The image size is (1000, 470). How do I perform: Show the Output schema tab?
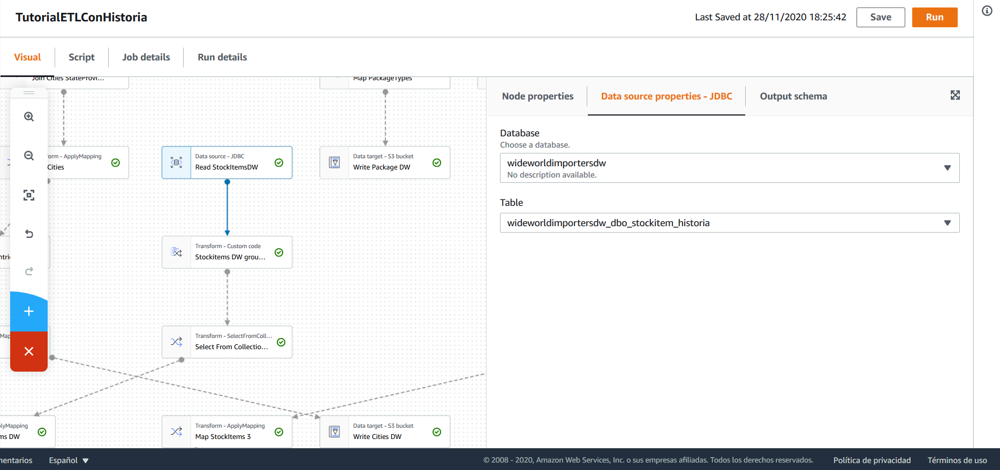tap(793, 96)
